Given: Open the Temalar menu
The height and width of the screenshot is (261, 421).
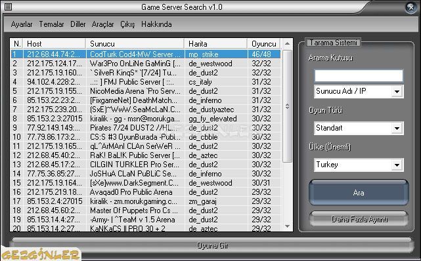Looking at the screenshot, I should 51,24.
